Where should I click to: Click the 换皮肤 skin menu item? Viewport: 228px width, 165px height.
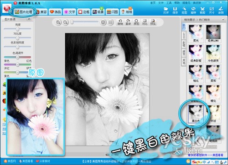197,3
